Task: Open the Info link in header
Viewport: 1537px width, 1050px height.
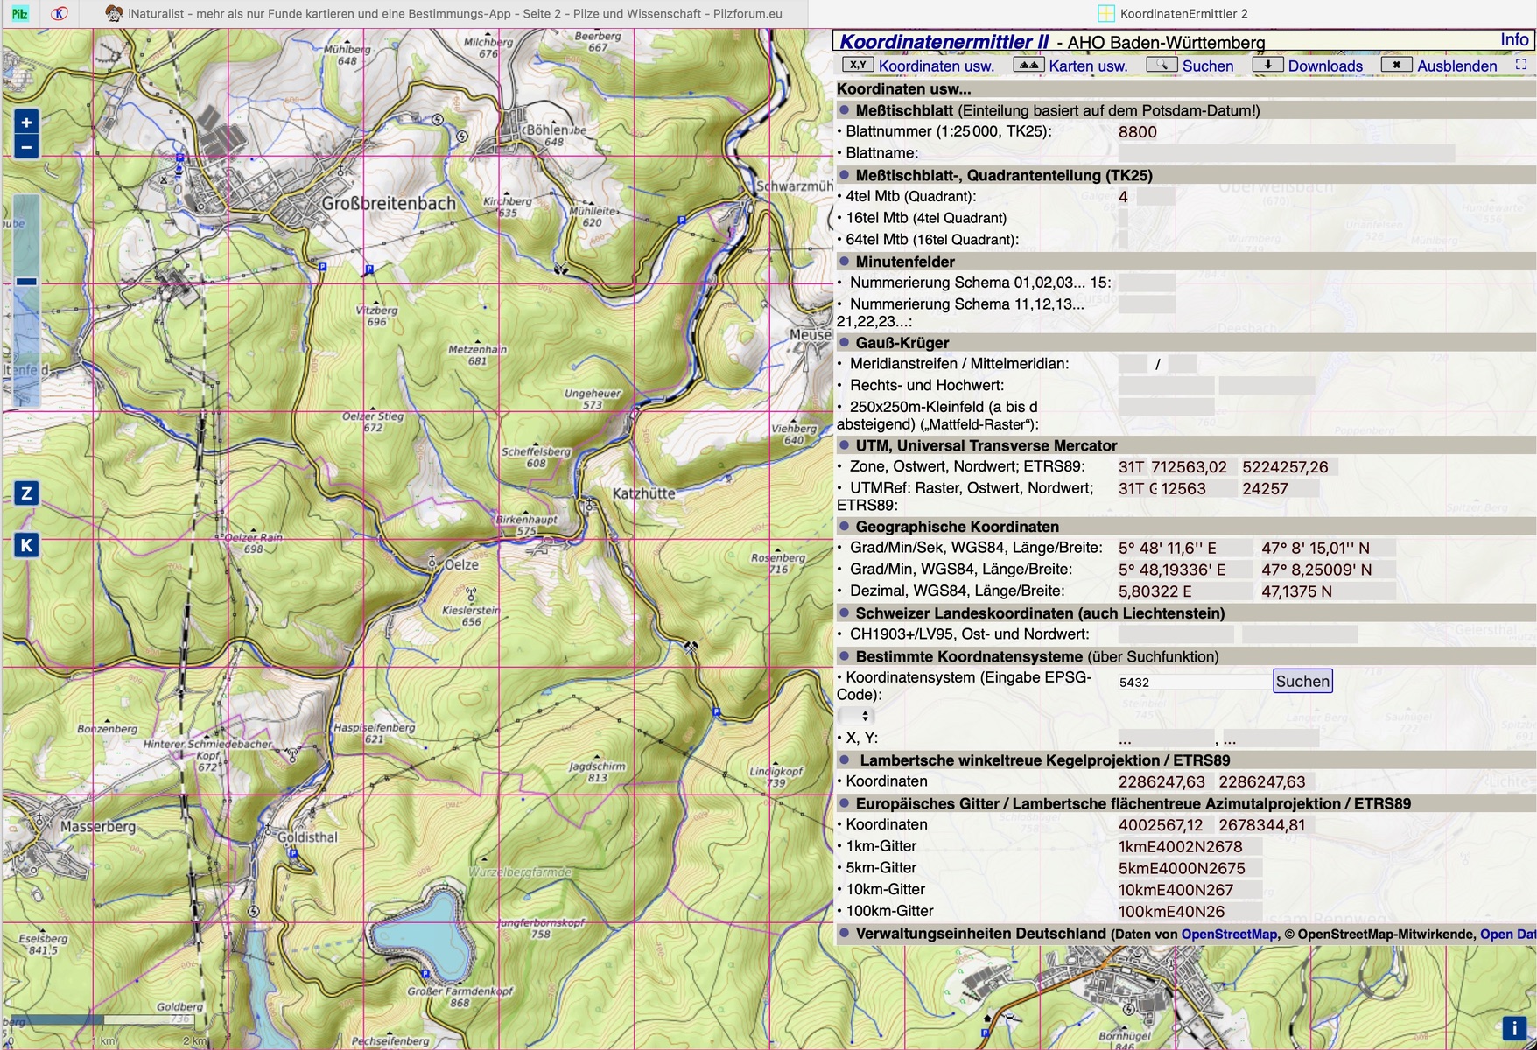Action: [x=1514, y=40]
